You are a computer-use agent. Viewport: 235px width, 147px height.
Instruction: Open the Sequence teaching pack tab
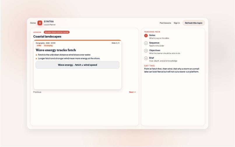pyautogui.click(x=154, y=44)
